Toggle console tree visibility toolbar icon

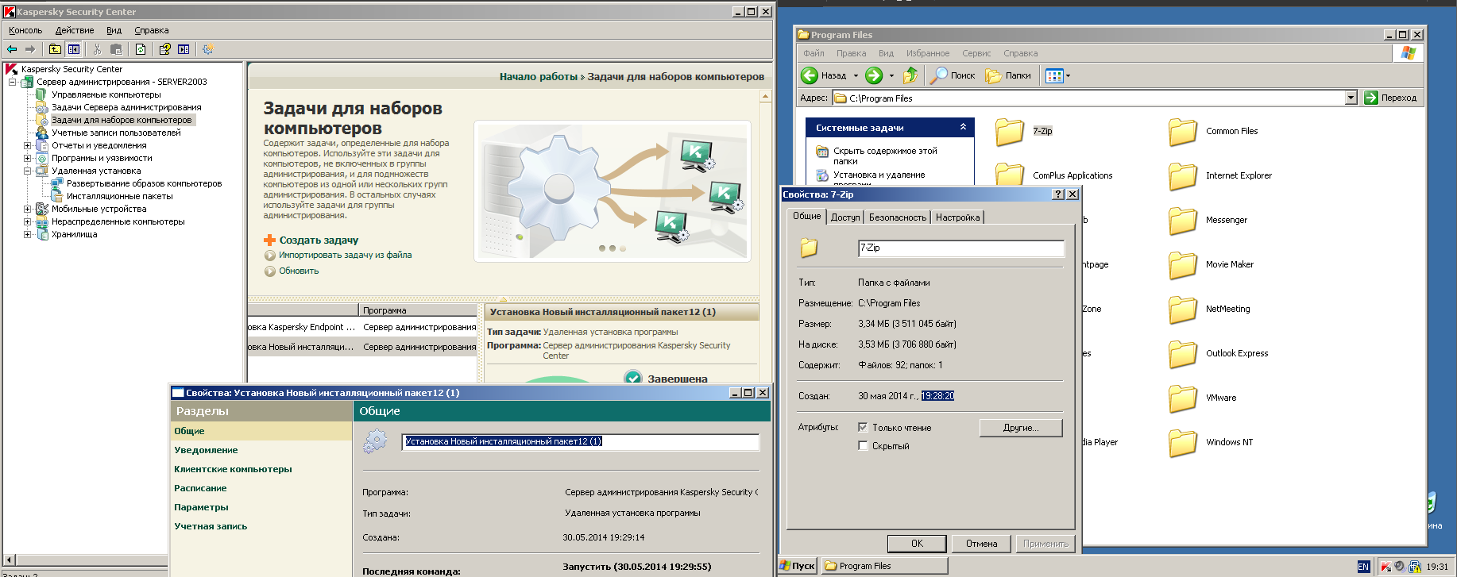tap(73, 49)
